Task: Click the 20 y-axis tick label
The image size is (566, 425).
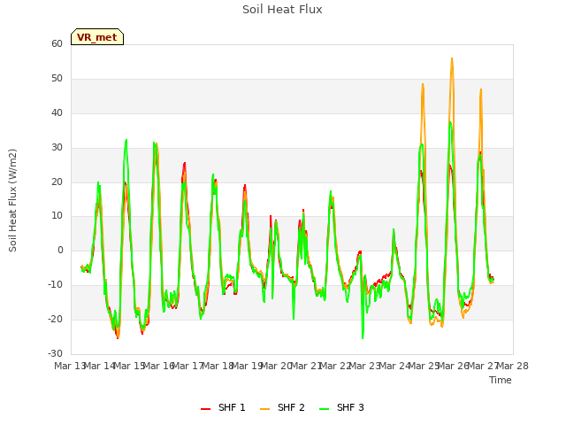Action: pos(57,182)
